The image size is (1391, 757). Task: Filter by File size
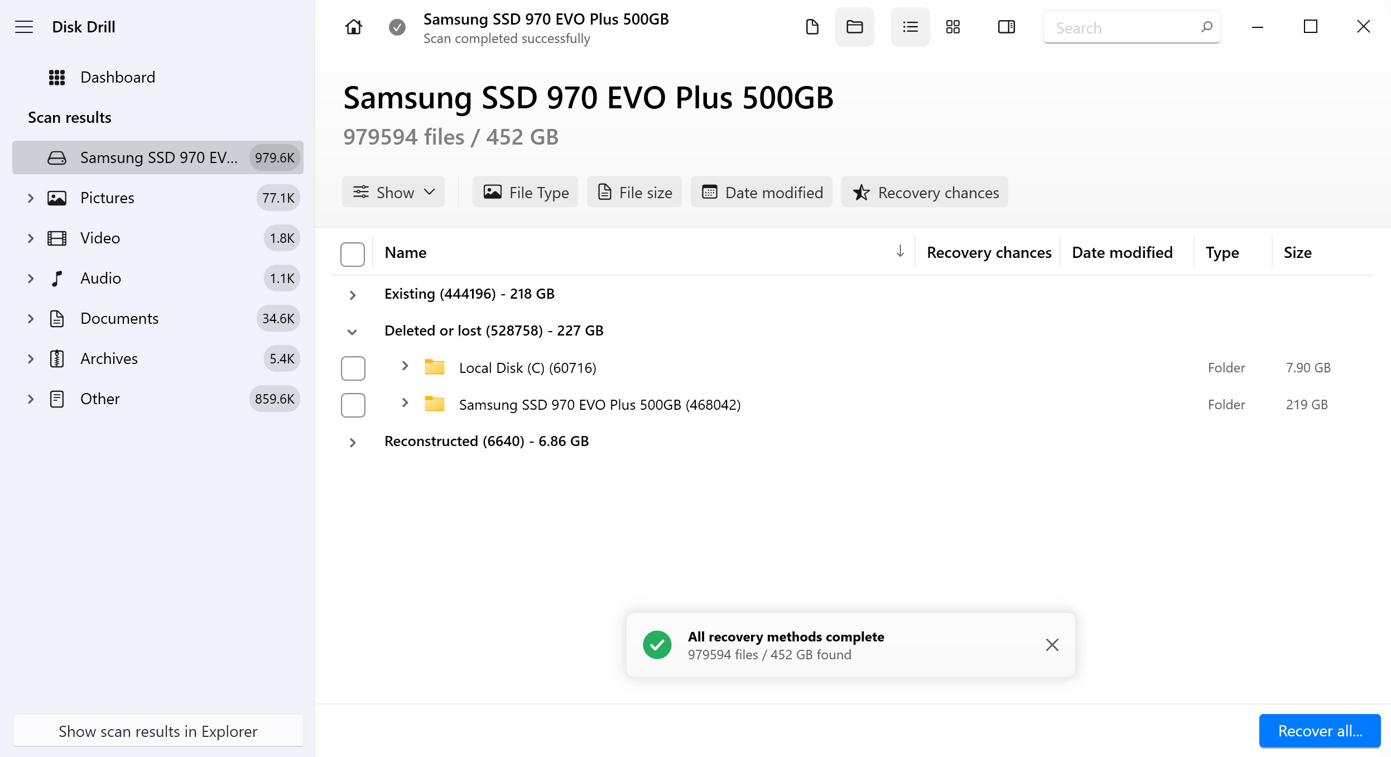tap(634, 192)
